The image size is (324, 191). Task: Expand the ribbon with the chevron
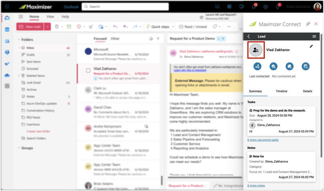point(240,29)
